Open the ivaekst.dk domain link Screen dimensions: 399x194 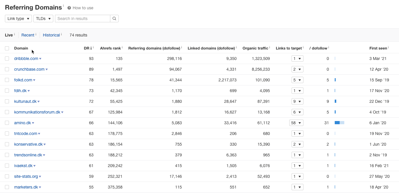point(23,166)
